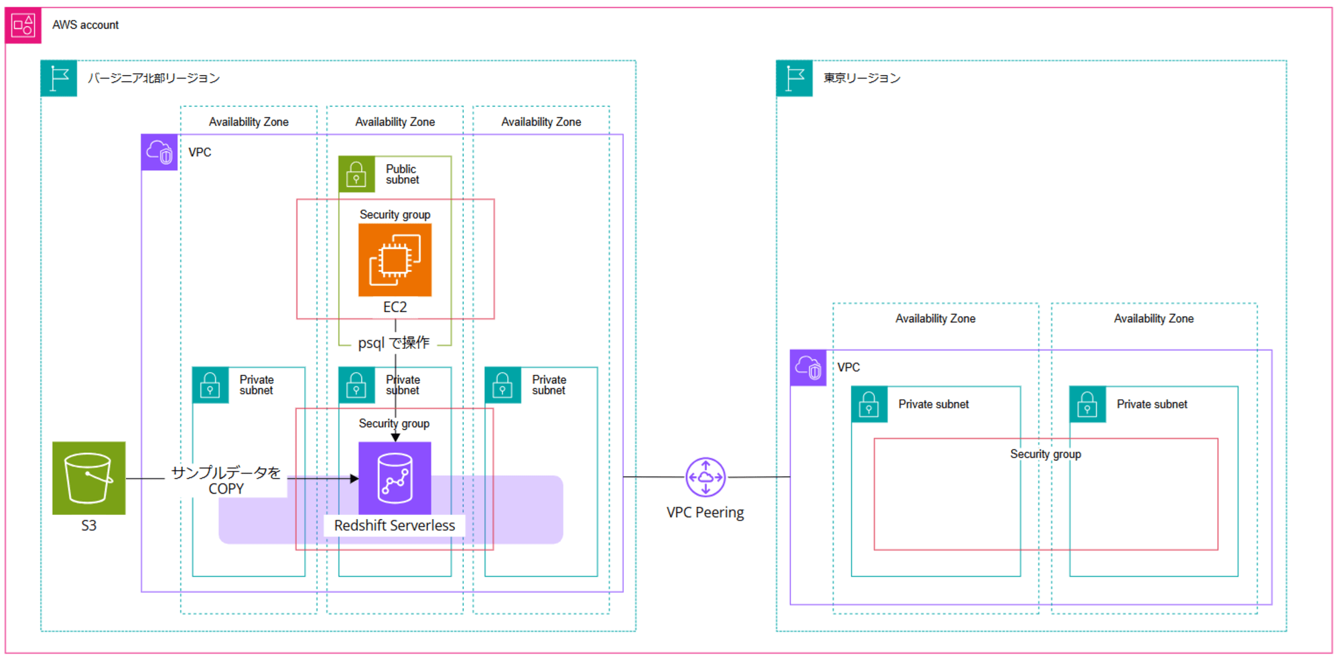This screenshot has width=1340, height=659.
Task: Click the VPC Peering icon
Action: [706, 477]
